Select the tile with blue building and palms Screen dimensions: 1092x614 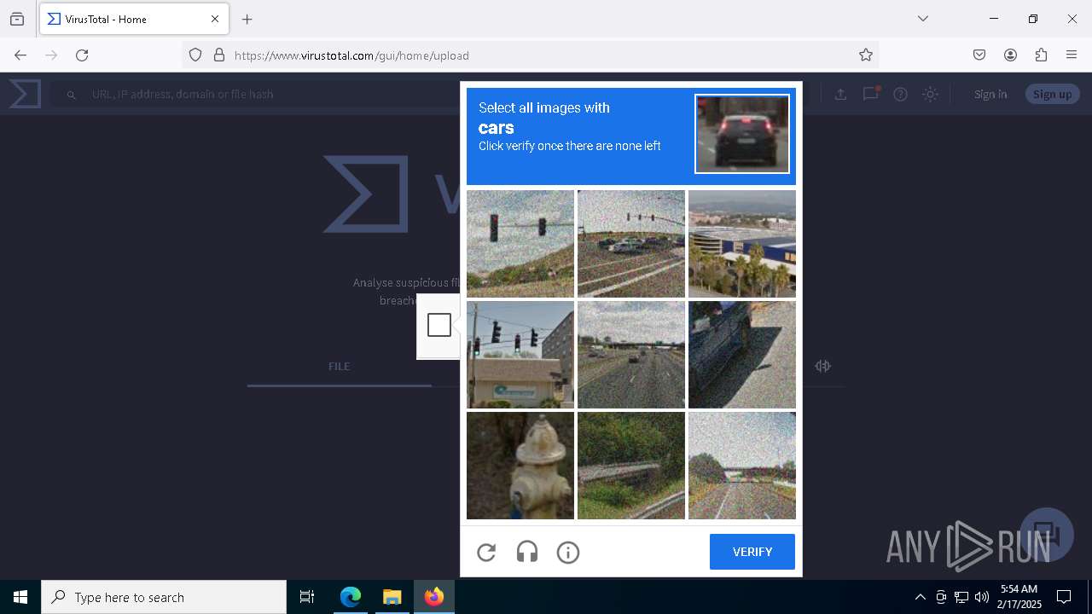tap(742, 244)
